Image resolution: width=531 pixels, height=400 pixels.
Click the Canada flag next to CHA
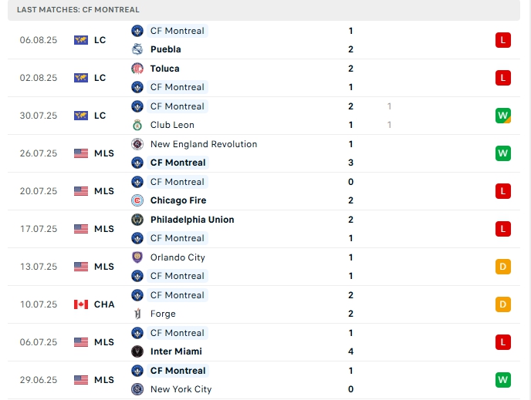(x=81, y=304)
